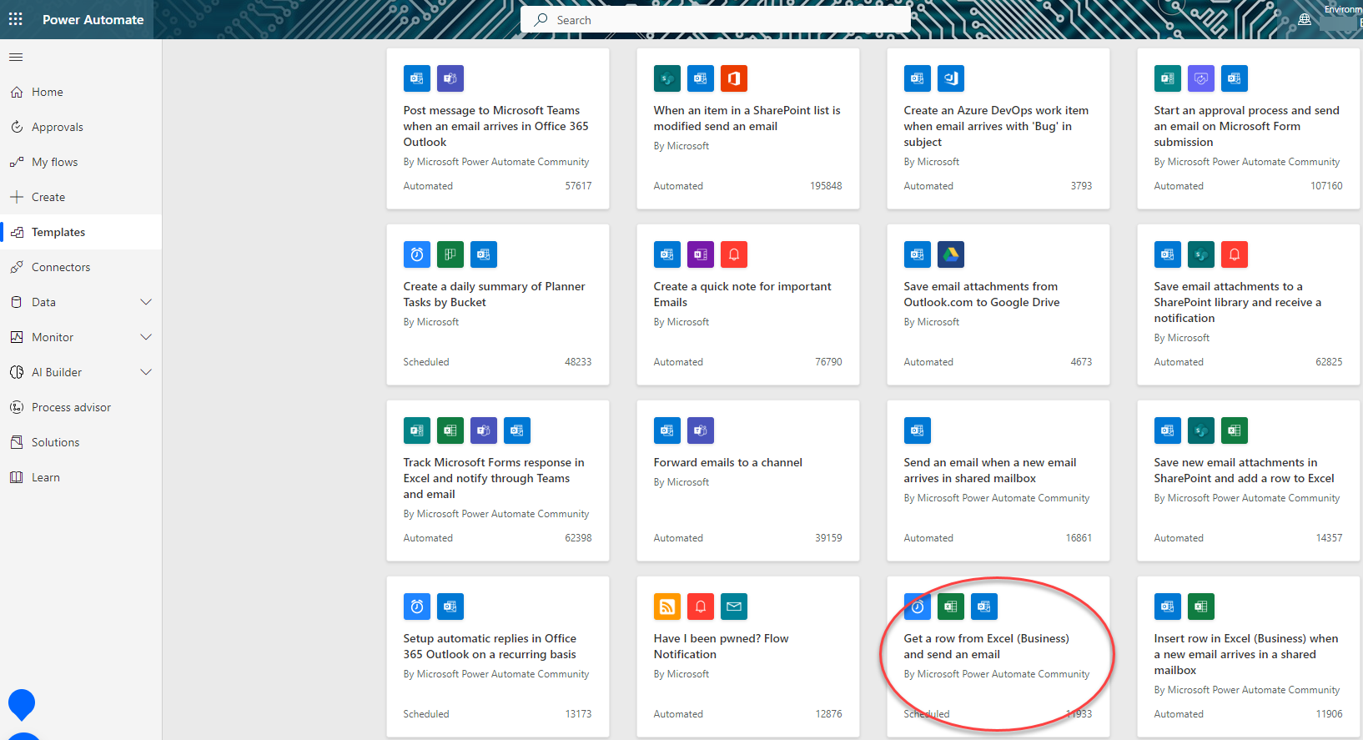This screenshot has width=1363, height=740.
Task: Click SharePoint icon on Save new email attachments card
Action: point(1201,430)
